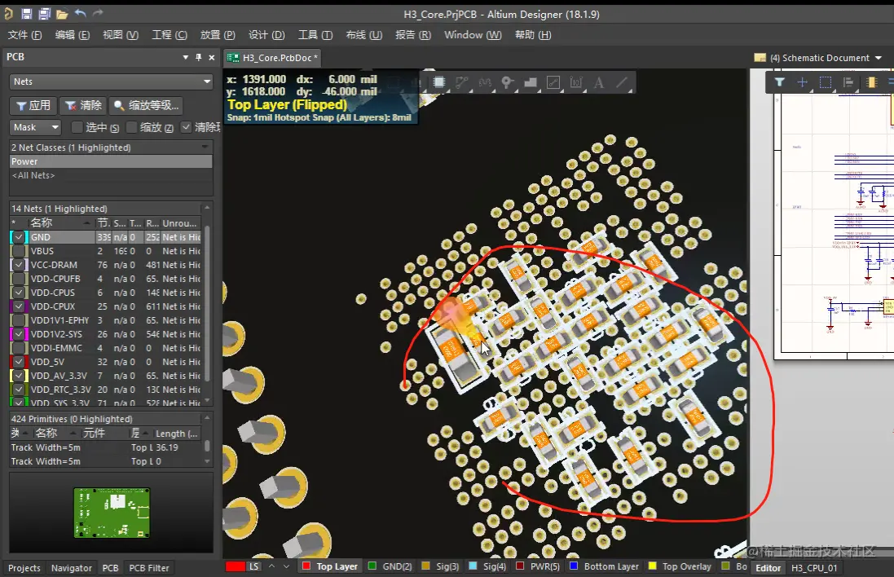
Task: Open the 设计 (D) menu
Action: click(266, 35)
